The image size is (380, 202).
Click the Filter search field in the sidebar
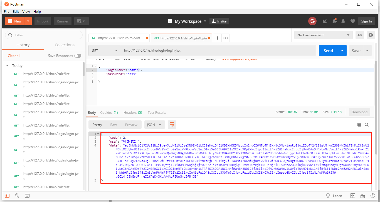[44, 35]
